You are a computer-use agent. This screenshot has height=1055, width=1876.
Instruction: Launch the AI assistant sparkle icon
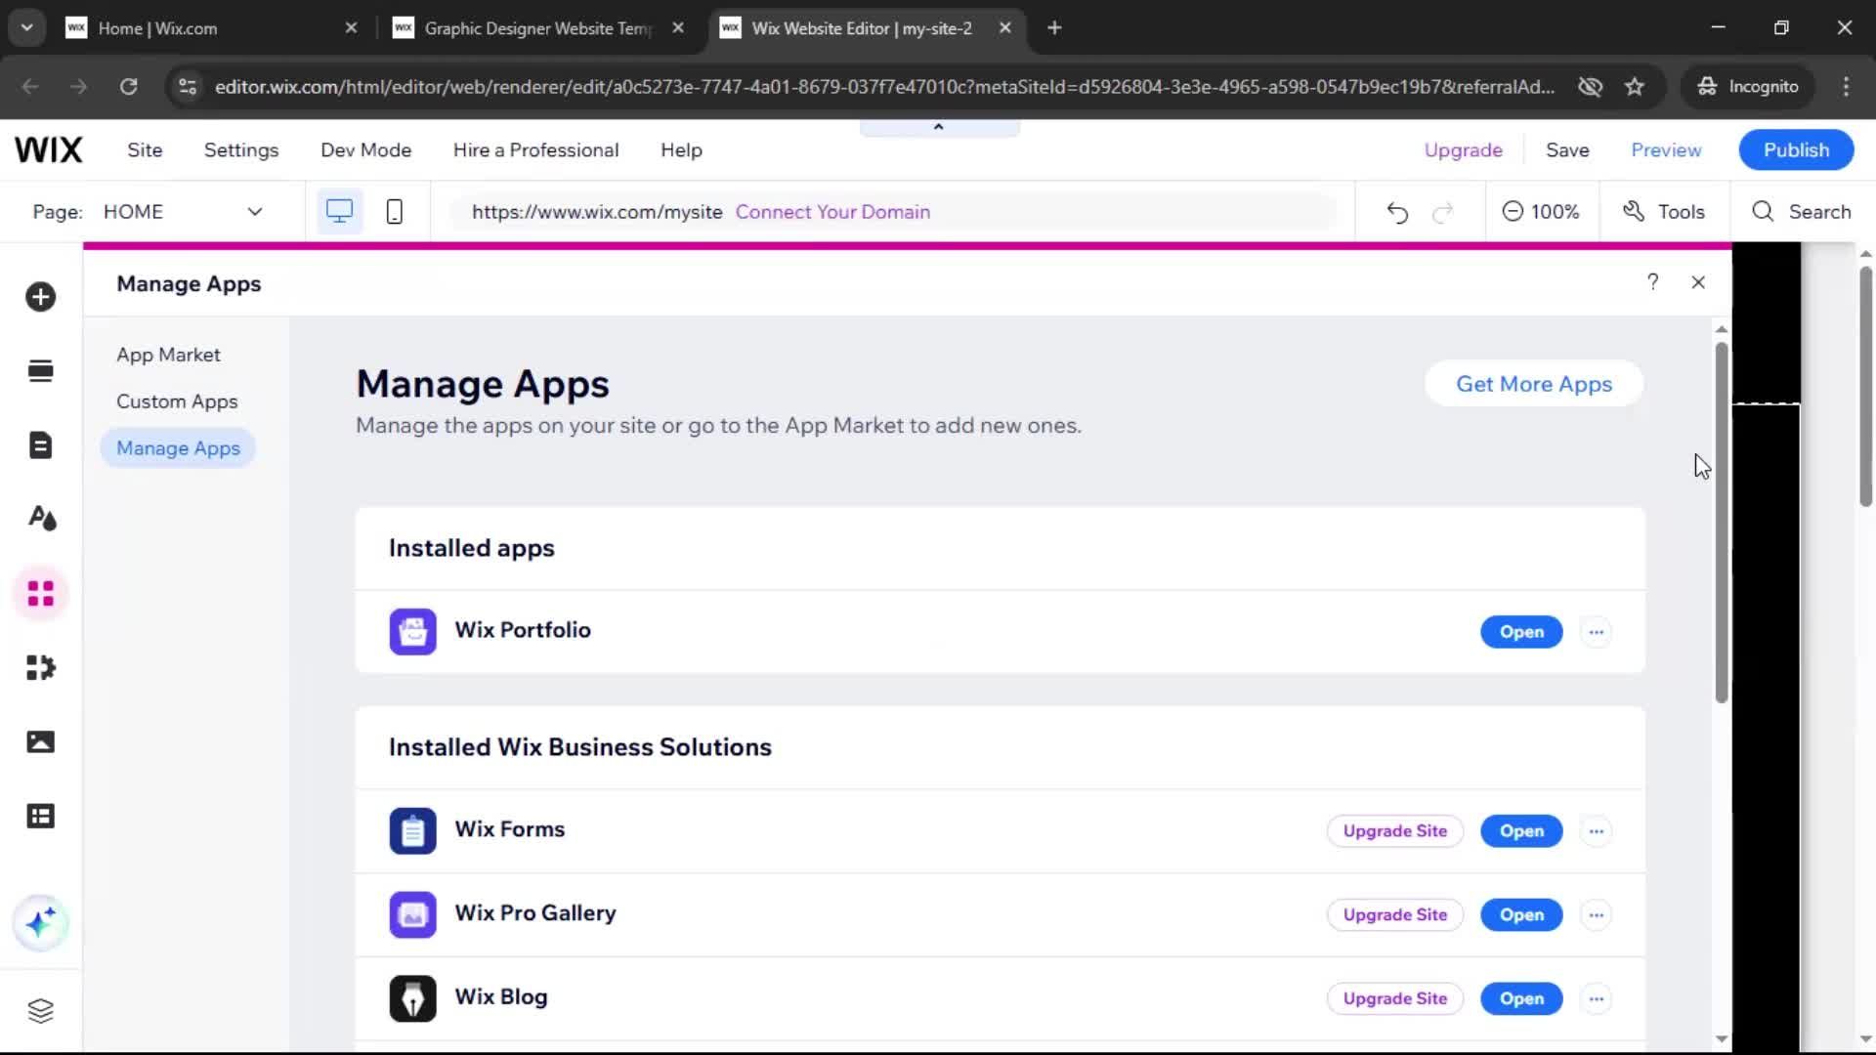tap(40, 923)
